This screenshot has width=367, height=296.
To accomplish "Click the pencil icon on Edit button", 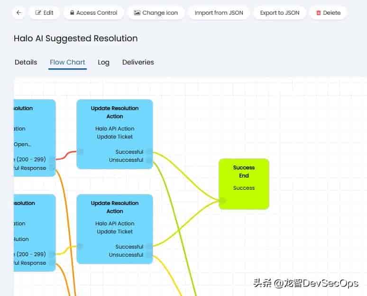I will 38,13.
